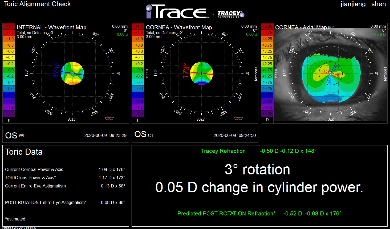
Task: Click 'Predicted POST ROTATION Refraction*' label
Action: click(226, 214)
